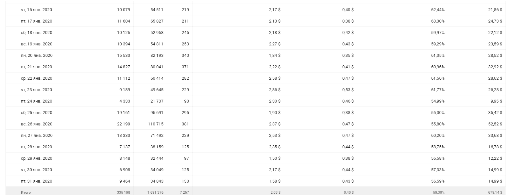Select the пт, 17 янв. 2020 row label

point(36,21)
